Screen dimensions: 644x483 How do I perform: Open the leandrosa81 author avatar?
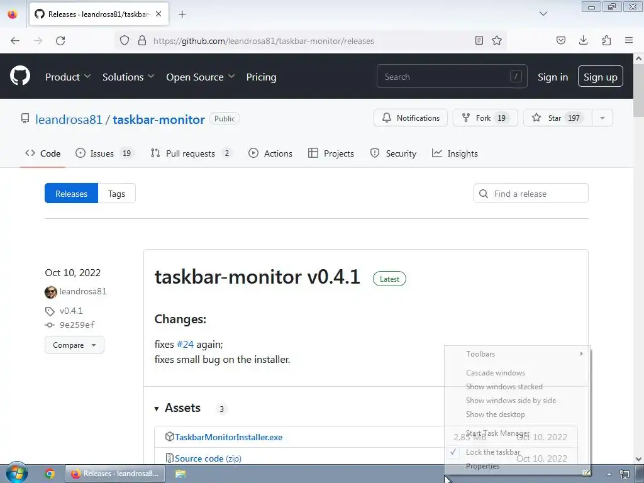point(51,292)
